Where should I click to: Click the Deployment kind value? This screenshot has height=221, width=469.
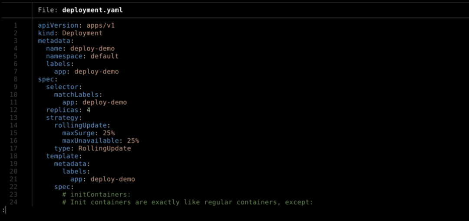(82, 33)
